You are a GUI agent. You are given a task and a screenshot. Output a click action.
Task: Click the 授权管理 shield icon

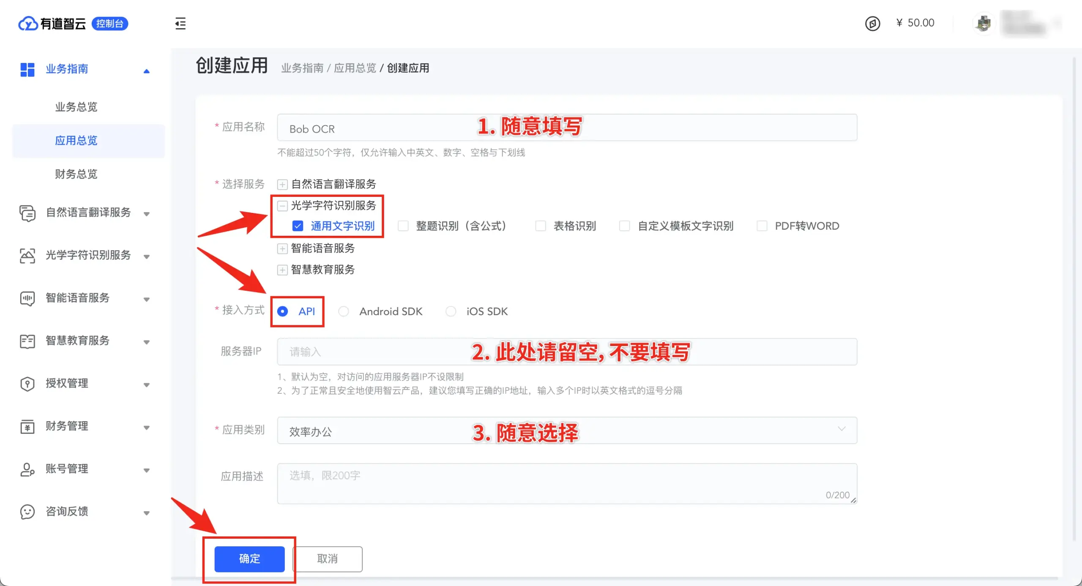27,384
